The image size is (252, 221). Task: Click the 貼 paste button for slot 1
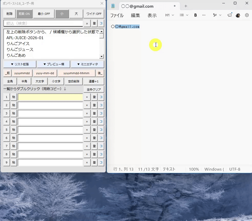14,97
